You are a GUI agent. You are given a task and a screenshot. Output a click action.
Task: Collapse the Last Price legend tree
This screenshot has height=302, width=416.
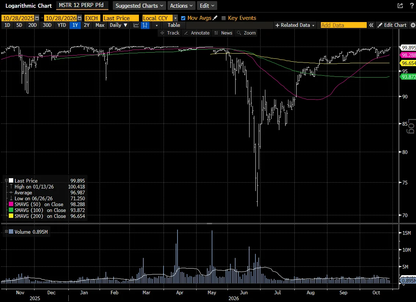click(x=6, y=180)
